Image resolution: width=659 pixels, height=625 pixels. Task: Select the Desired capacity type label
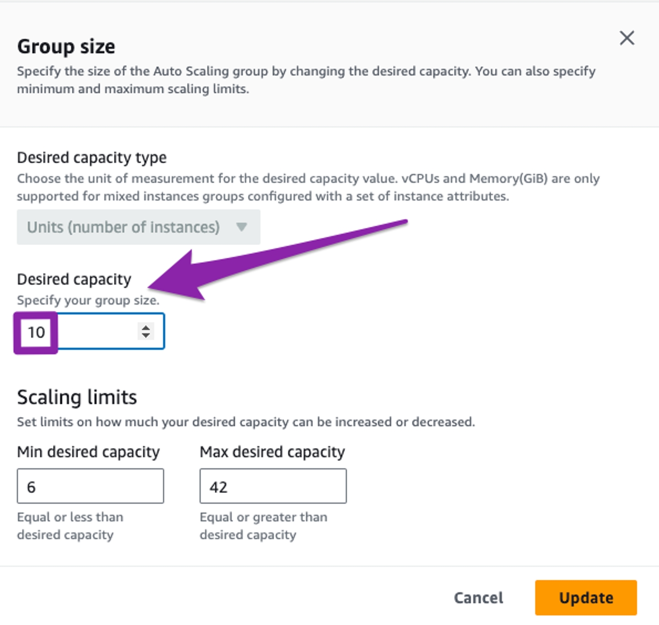[92, 158]
